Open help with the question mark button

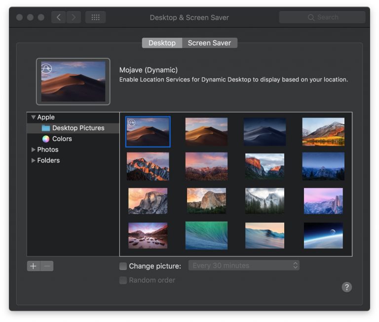(x=347, y=287)
